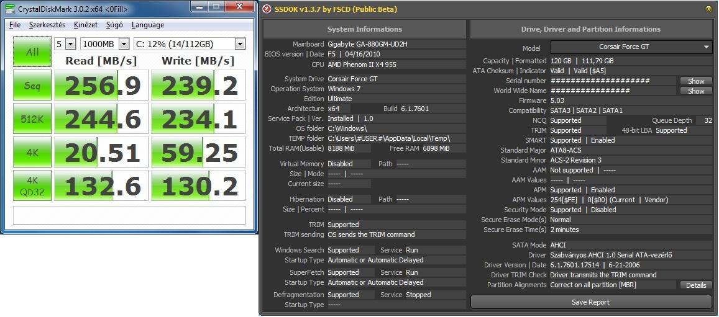Click the Save Report button

click(590, 302)
